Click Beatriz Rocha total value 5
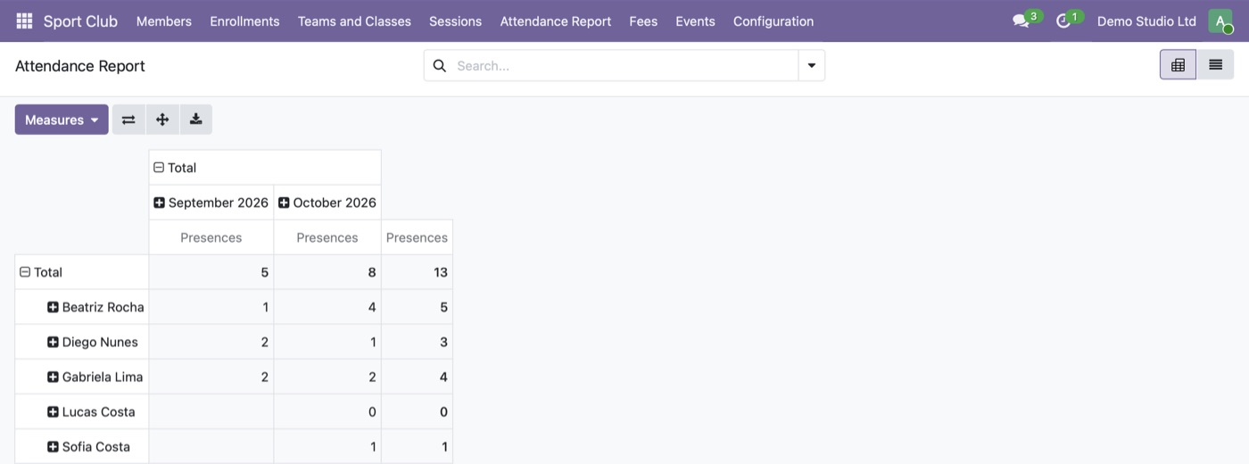The image size is (1249, 464). 417,307
